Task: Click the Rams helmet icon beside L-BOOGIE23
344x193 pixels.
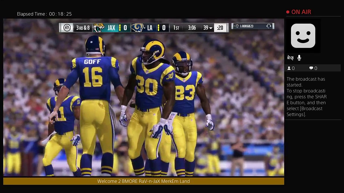Action: pyautogui.click(x=236, y=26)
